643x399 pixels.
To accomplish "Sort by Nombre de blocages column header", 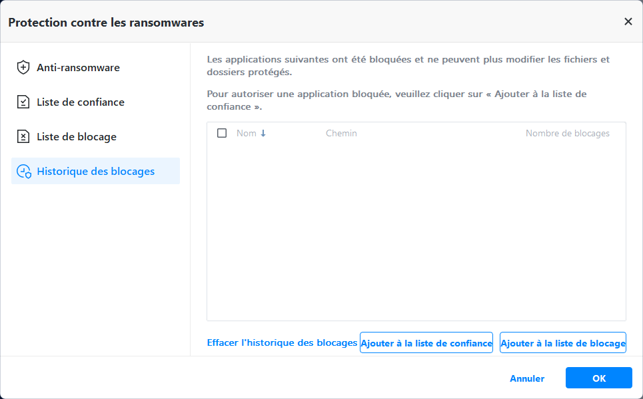I will coord(567,133).
